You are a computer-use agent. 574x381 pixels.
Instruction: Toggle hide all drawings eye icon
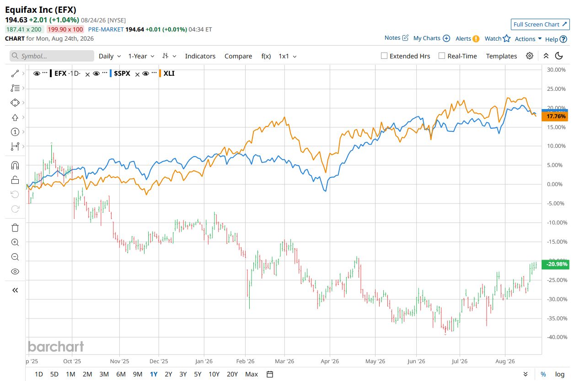(15, 271)
